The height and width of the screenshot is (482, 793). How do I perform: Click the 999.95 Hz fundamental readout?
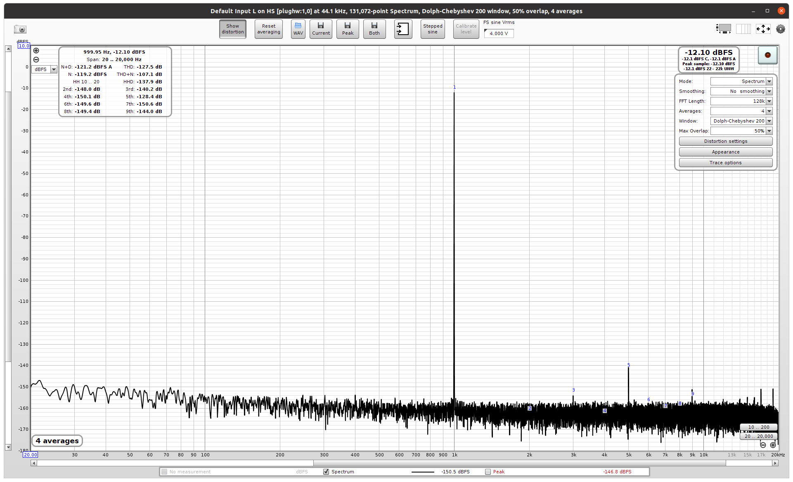click(114, 52)
